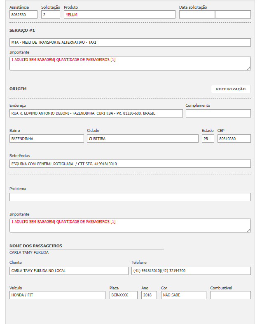Viewport: 262px width, 324px height.
Task: Click the first Data solicitação box
Action: pyautogui.click(x=197, y=14)
